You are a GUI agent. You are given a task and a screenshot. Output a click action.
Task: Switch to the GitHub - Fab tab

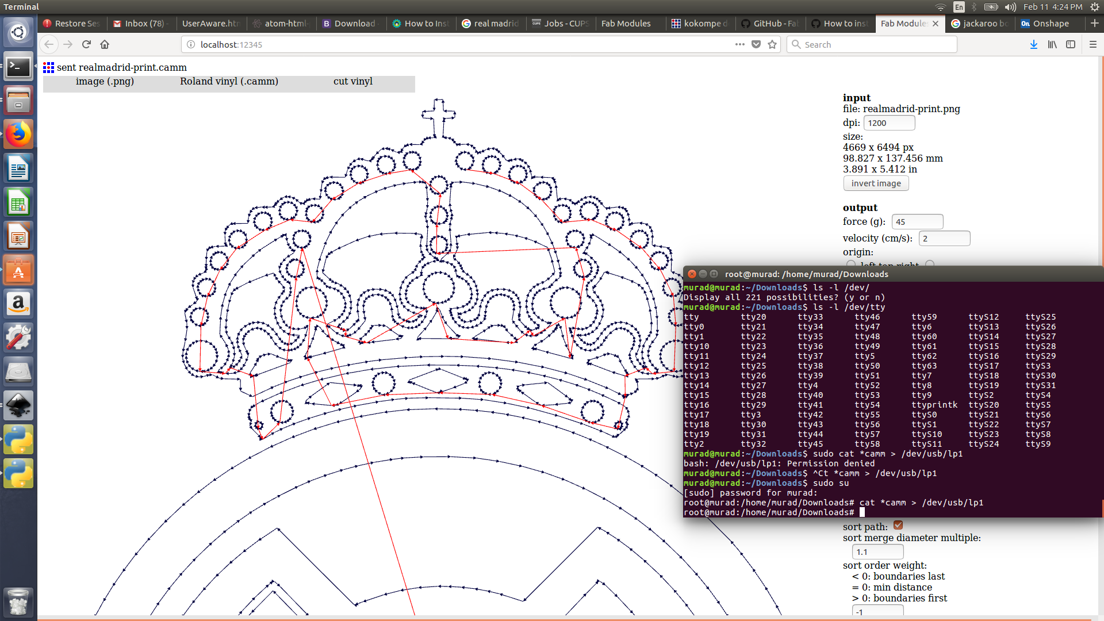click(770, 24)
